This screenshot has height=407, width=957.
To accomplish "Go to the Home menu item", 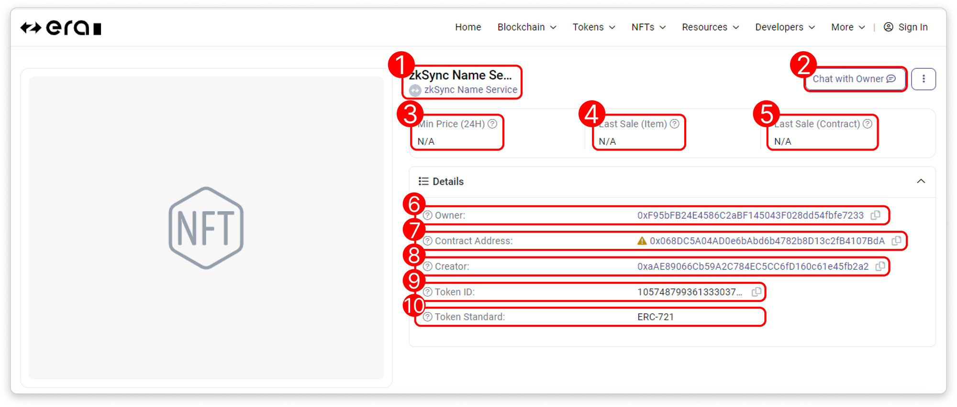I will click(467, 27).
